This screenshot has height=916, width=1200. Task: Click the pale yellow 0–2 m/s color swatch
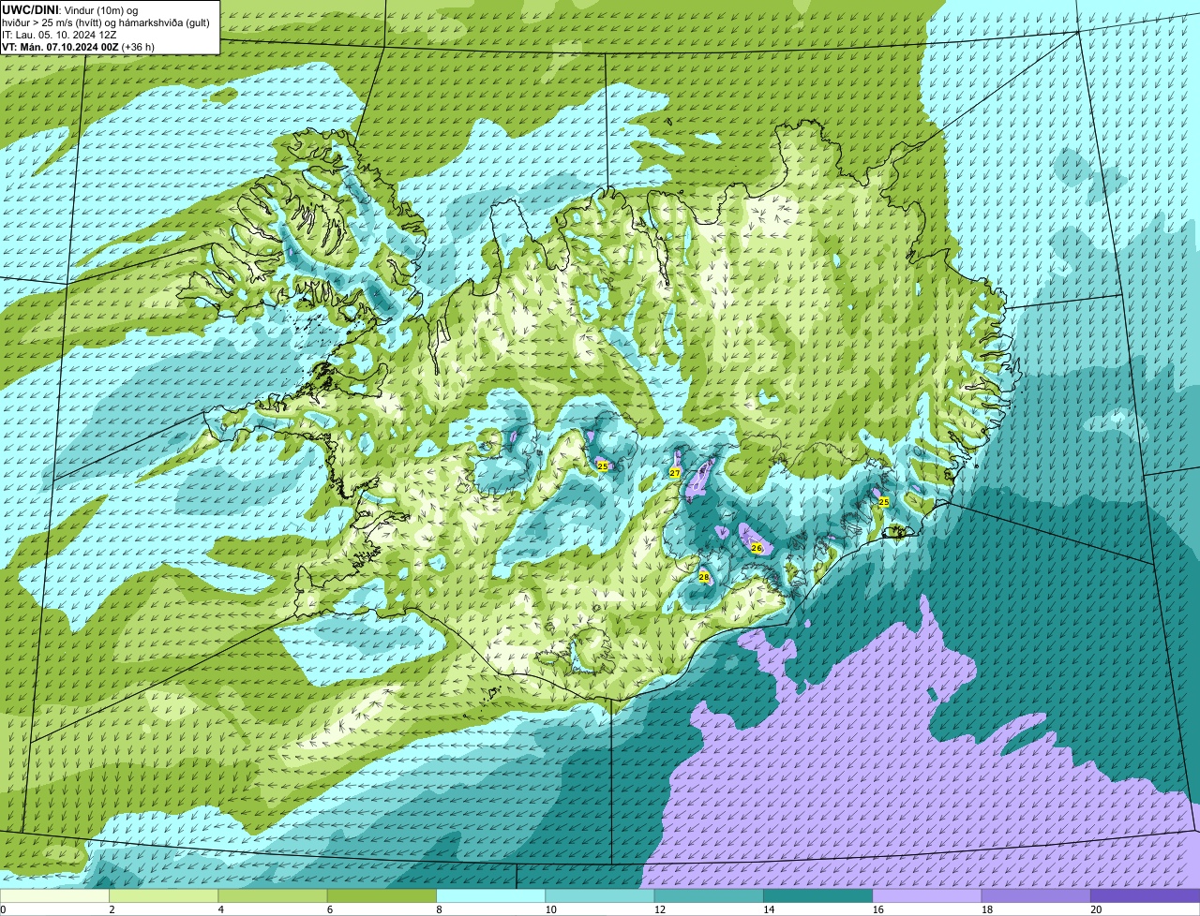pyautogui.click(x=55, y=895)
